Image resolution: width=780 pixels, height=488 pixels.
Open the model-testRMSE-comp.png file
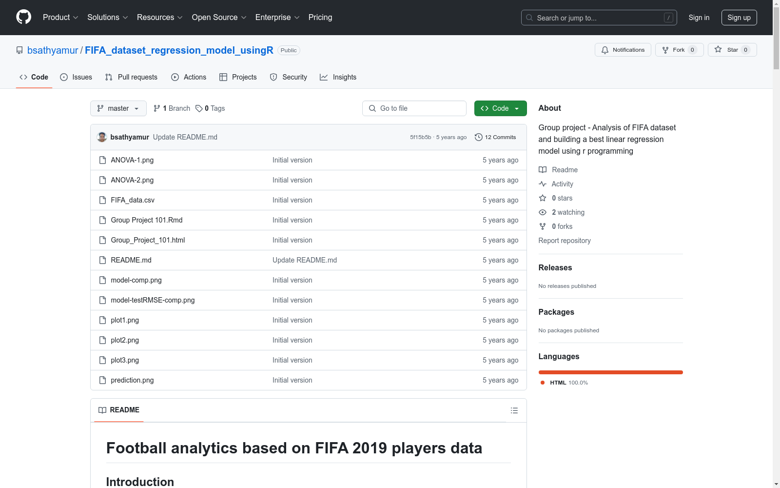coord(153,300)
